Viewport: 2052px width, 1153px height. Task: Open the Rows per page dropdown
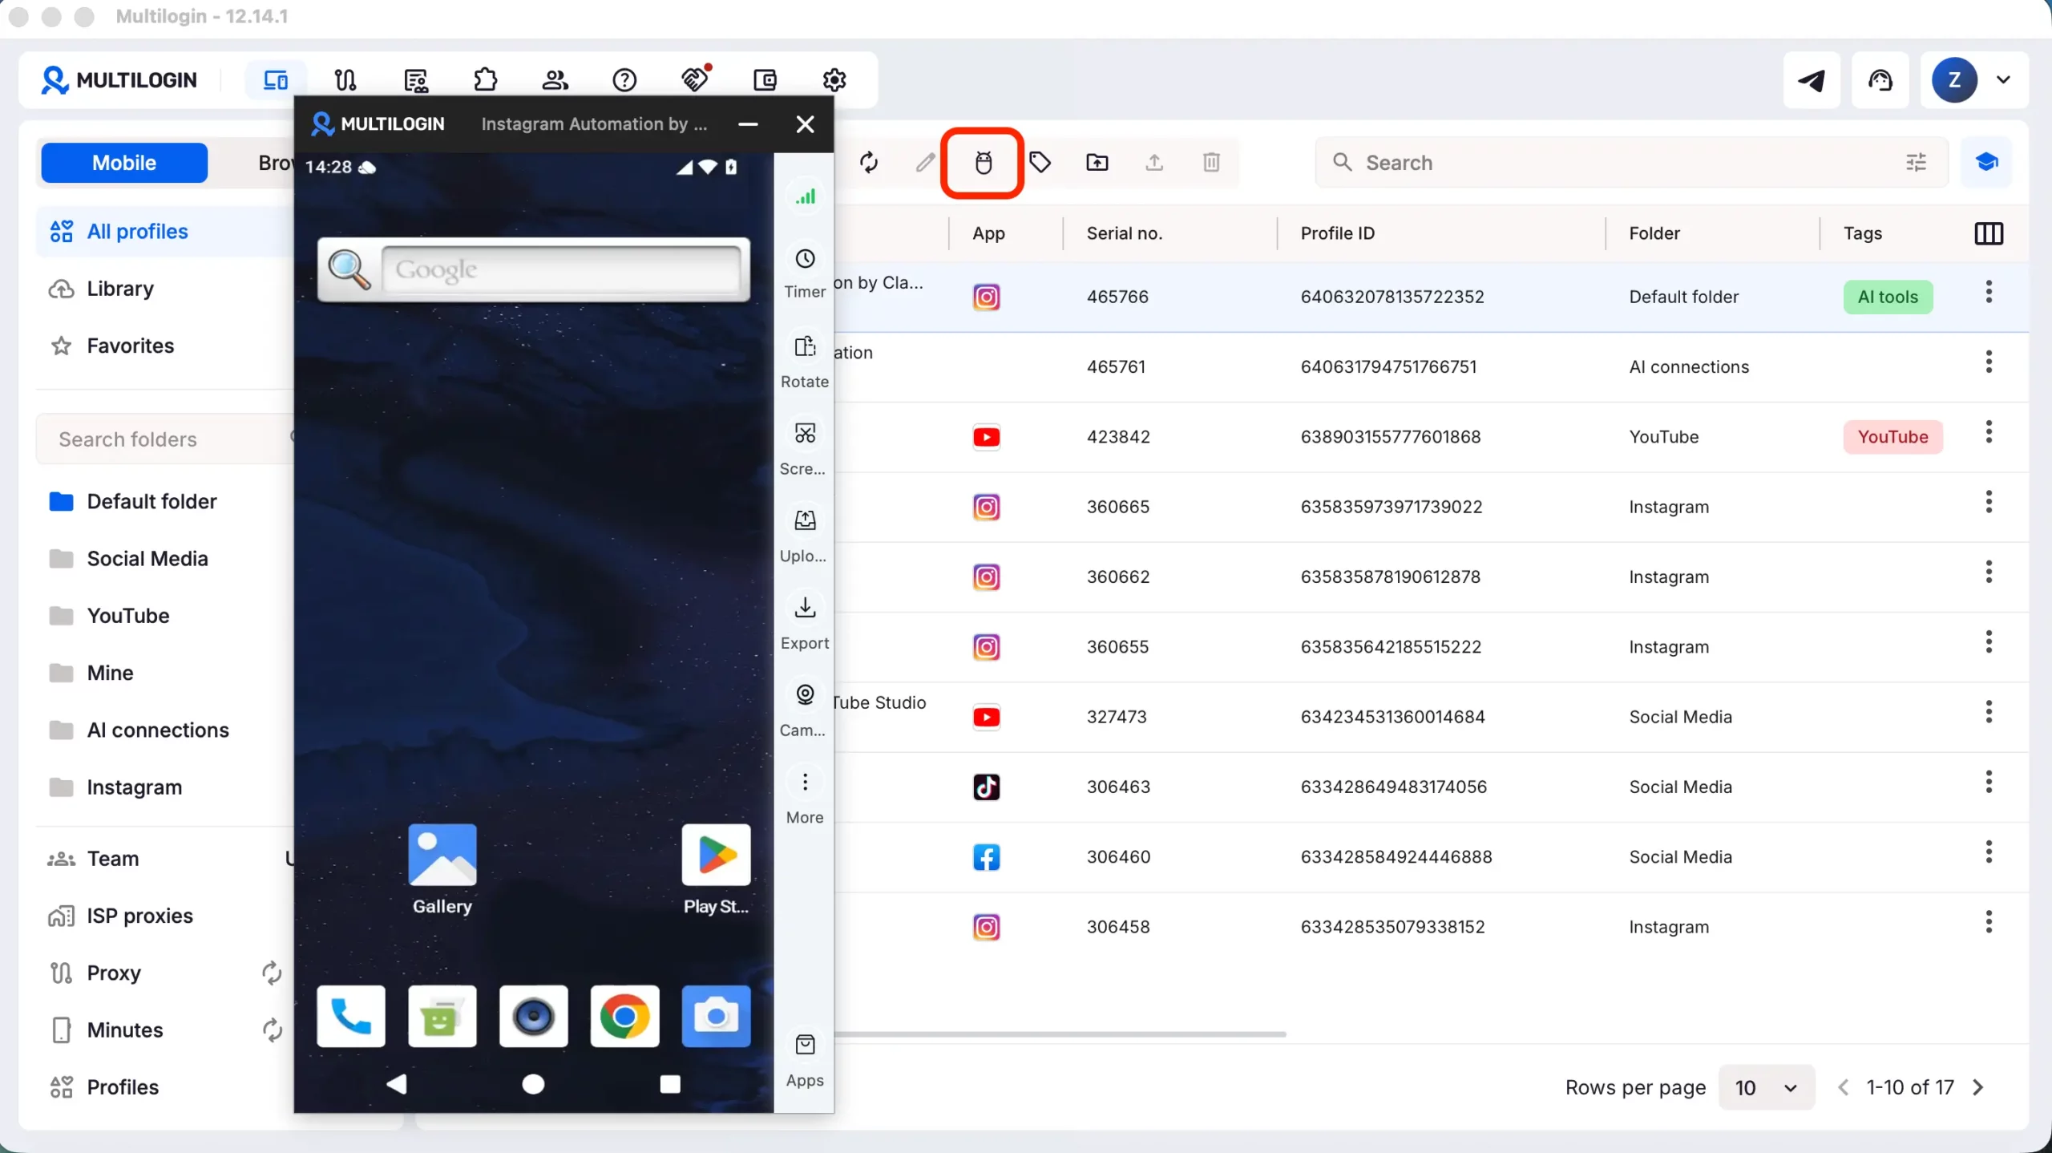pyautogui.click(x=1766, y=1087)
